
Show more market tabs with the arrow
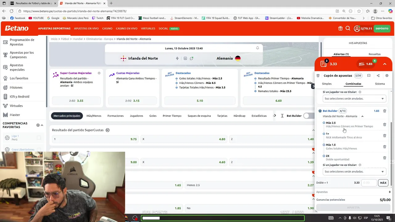tap(275, 116)
